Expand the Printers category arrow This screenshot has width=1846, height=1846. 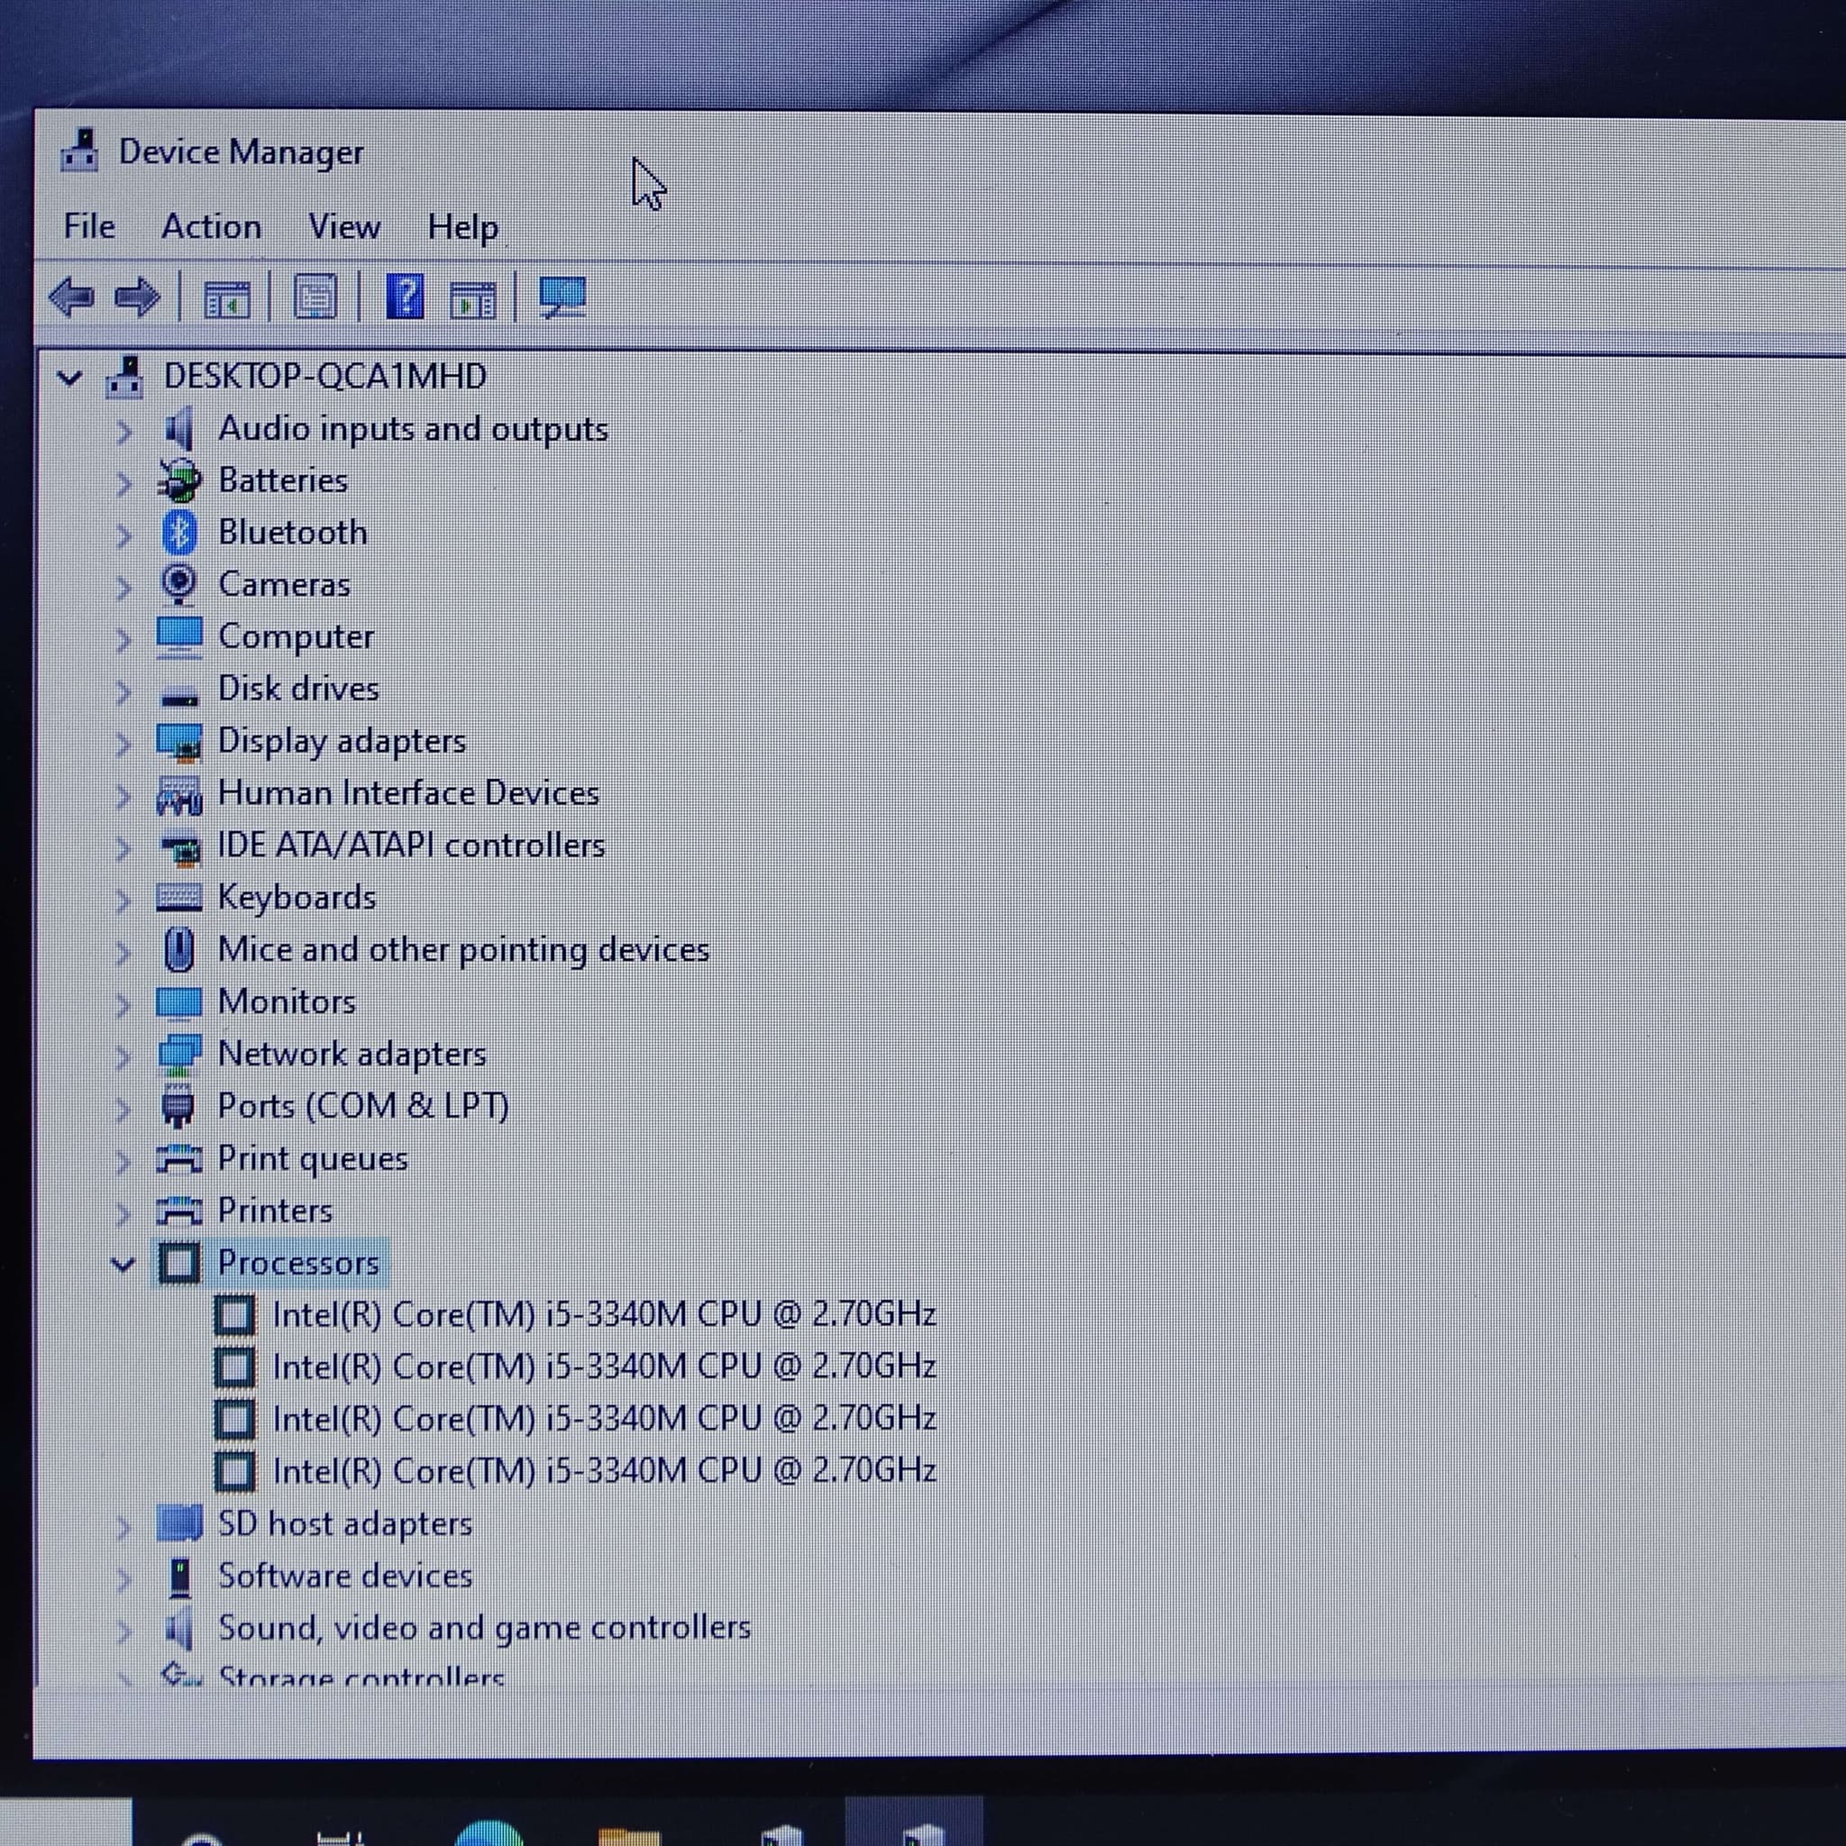123,1212
